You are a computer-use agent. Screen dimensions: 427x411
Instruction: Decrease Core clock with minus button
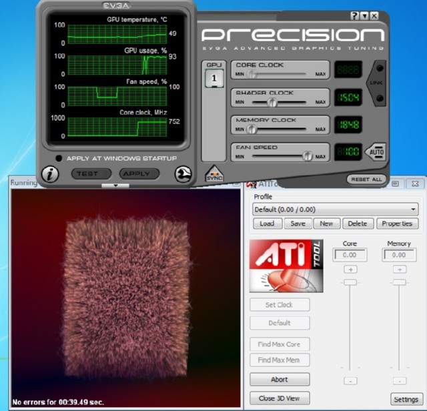pyautogui.click(x=350, y=381)
